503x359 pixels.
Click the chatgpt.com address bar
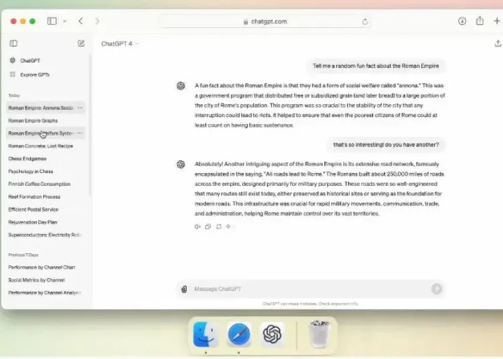266,21
